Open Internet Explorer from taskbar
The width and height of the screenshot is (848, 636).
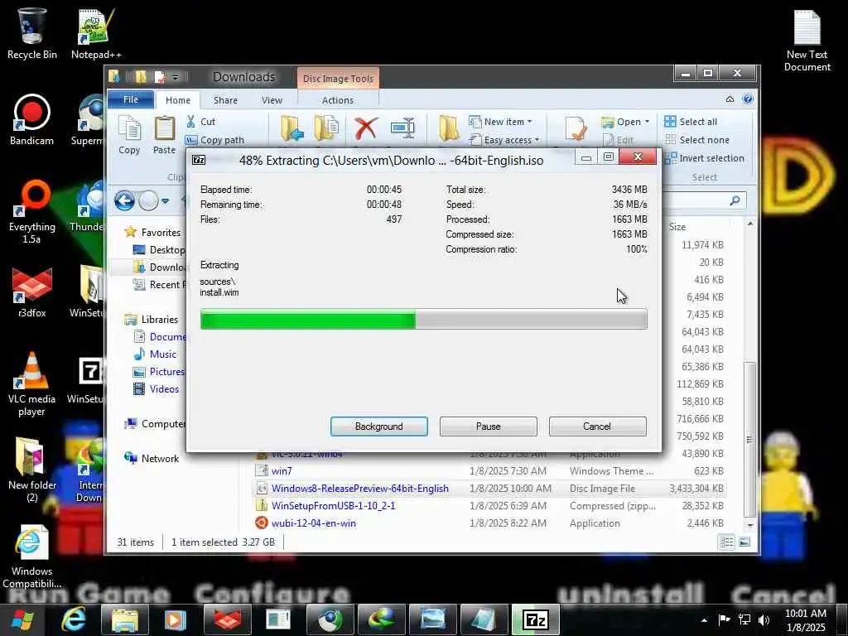(74, 619)
